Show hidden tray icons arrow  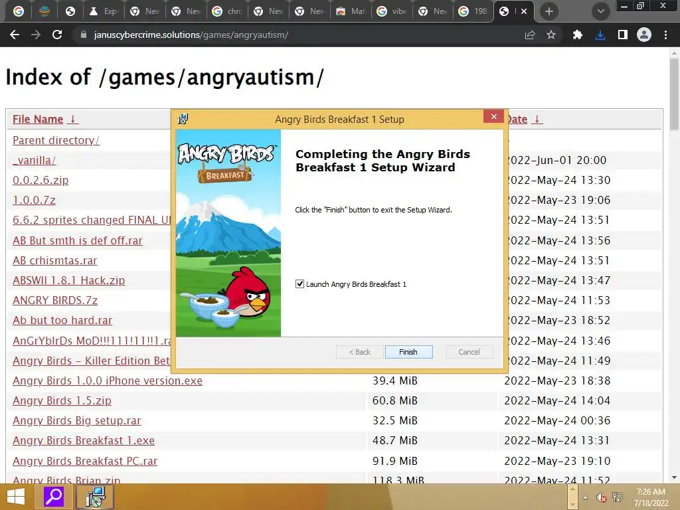click(586, 497)
